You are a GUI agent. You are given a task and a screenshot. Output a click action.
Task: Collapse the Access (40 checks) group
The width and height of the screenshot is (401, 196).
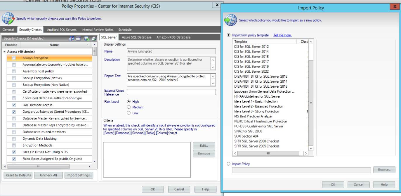(x=4, y=52)
